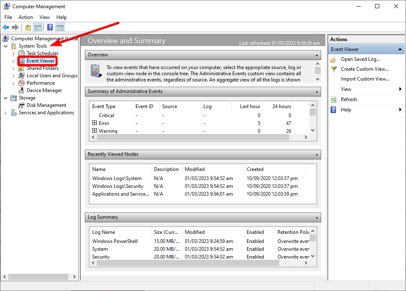
Task: Click the Back arrow toolbar icon
Action: coord(6,27)
